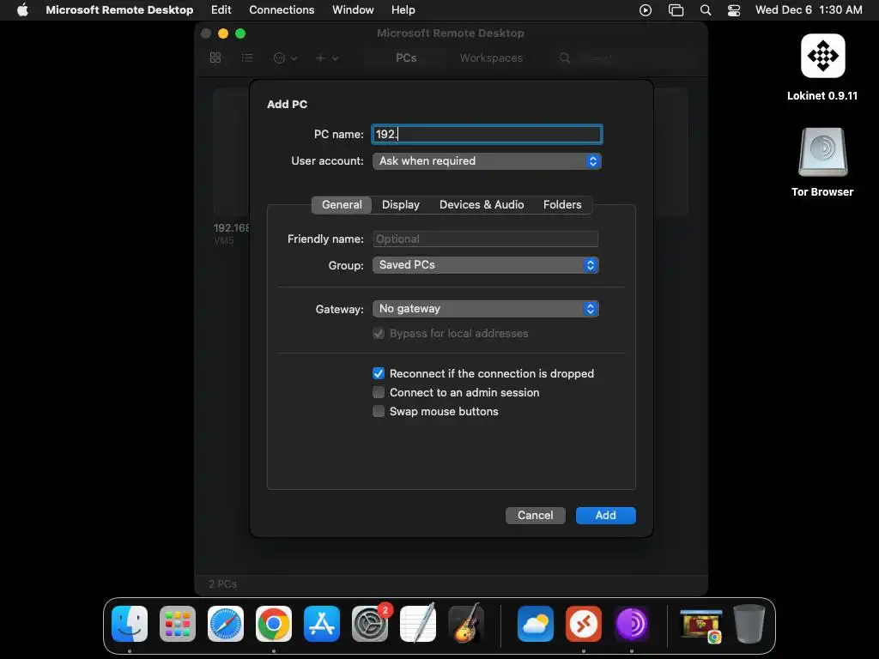879x659 pixels.
Task: Open the Gateway dropdown
Action: click(x=486, y=309)
